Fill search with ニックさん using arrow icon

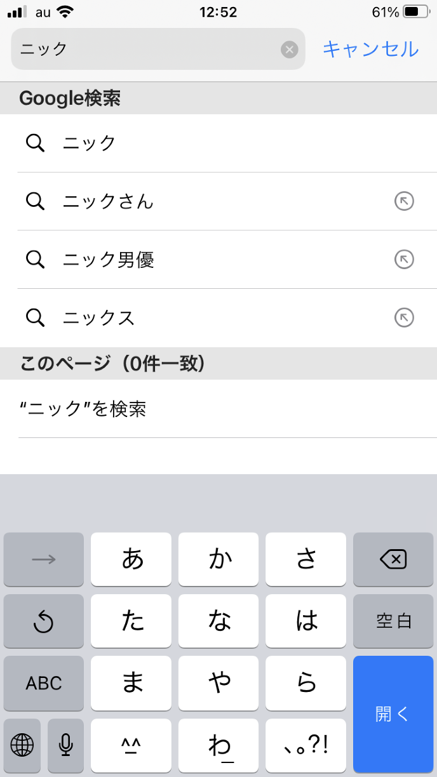tap(404, 202)
